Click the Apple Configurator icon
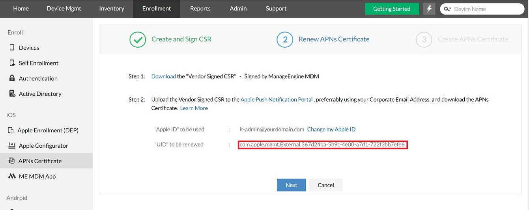 pyautogui.click(x=12, y=145)
